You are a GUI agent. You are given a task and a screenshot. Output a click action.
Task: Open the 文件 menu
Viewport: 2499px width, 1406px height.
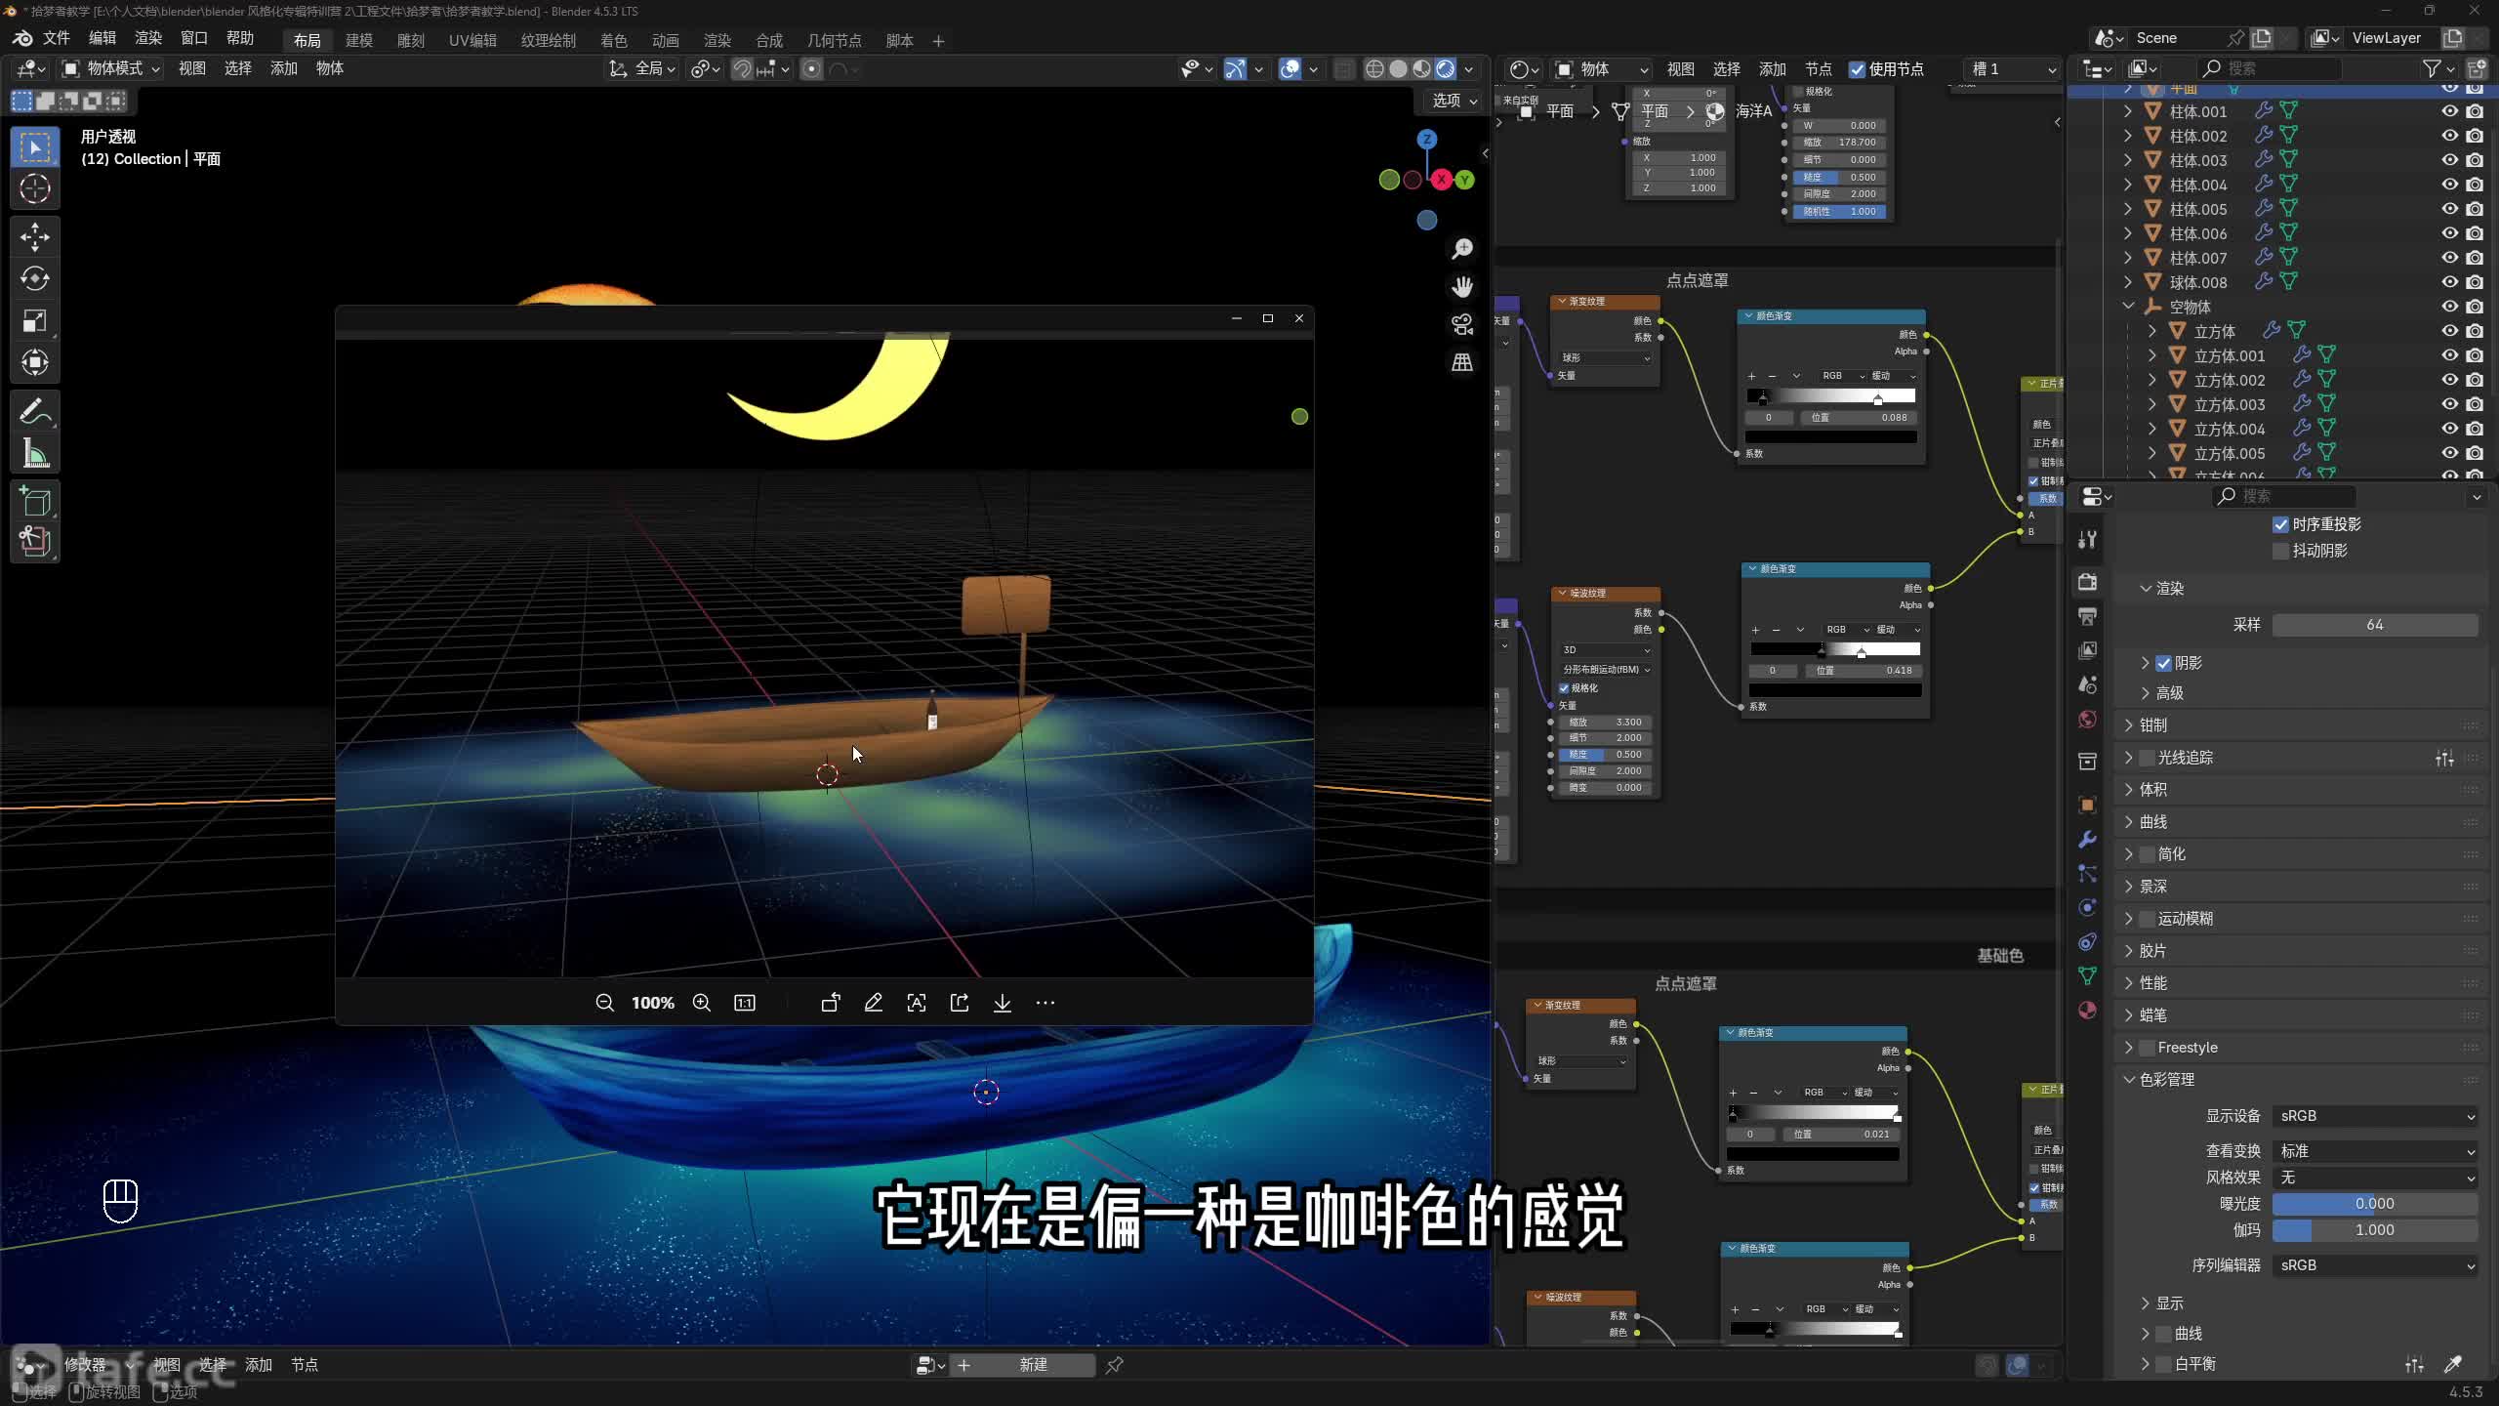click(57, 38)
